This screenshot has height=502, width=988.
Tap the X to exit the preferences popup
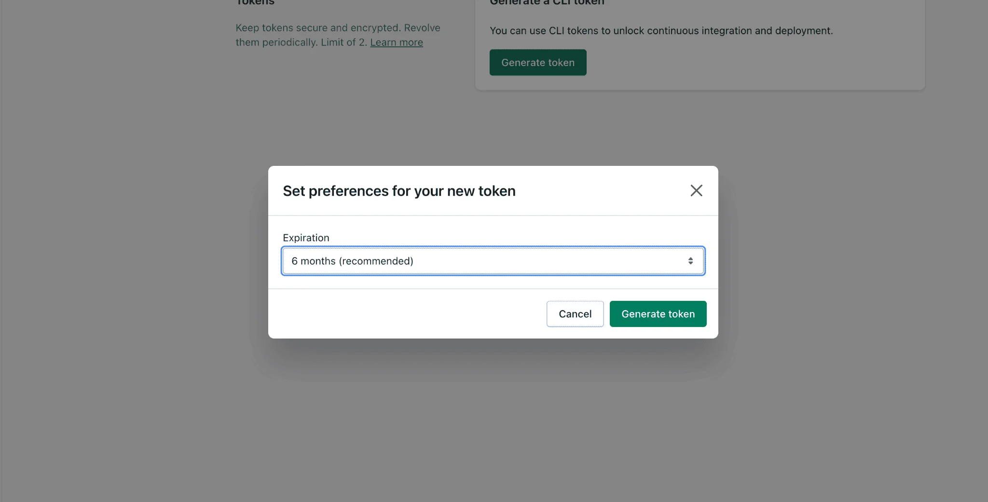pyautogui.click(x=696, y=190)
